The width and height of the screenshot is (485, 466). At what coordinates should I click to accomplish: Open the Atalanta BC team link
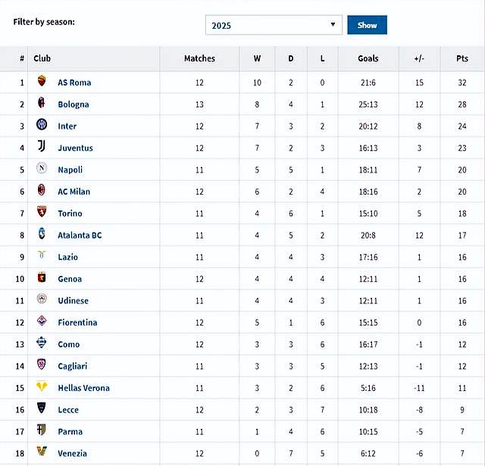point(80,235)
